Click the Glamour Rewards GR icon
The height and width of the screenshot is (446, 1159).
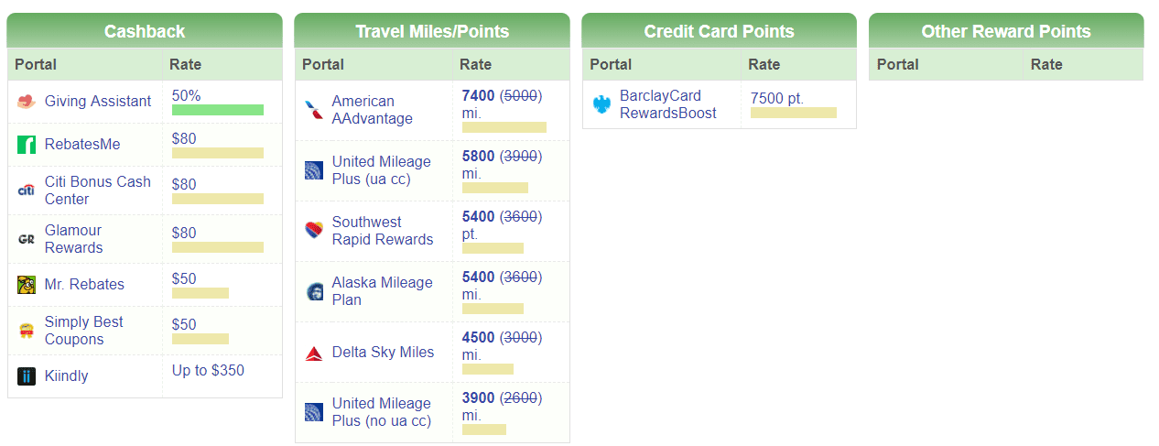pyautogui.click(x=27, y=239)
